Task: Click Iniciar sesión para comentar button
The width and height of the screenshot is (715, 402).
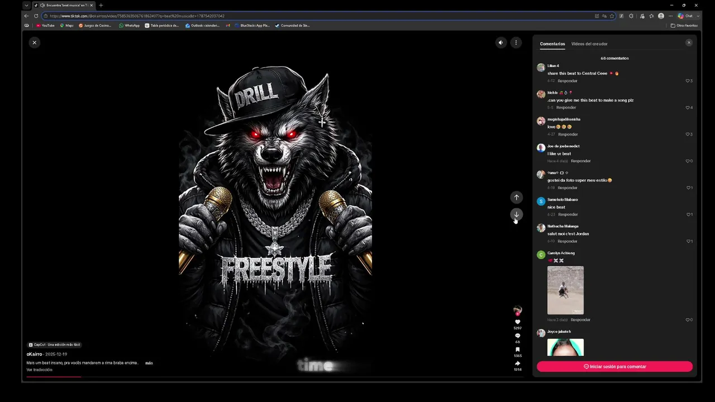Action: pyautogui.click(x=614, y=367)
